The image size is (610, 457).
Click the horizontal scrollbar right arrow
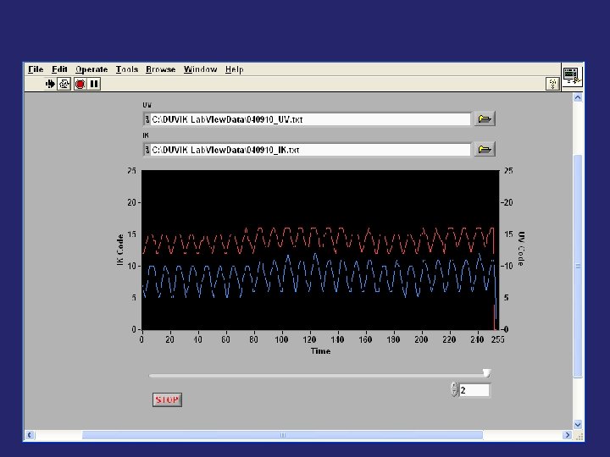coord(567,435)
